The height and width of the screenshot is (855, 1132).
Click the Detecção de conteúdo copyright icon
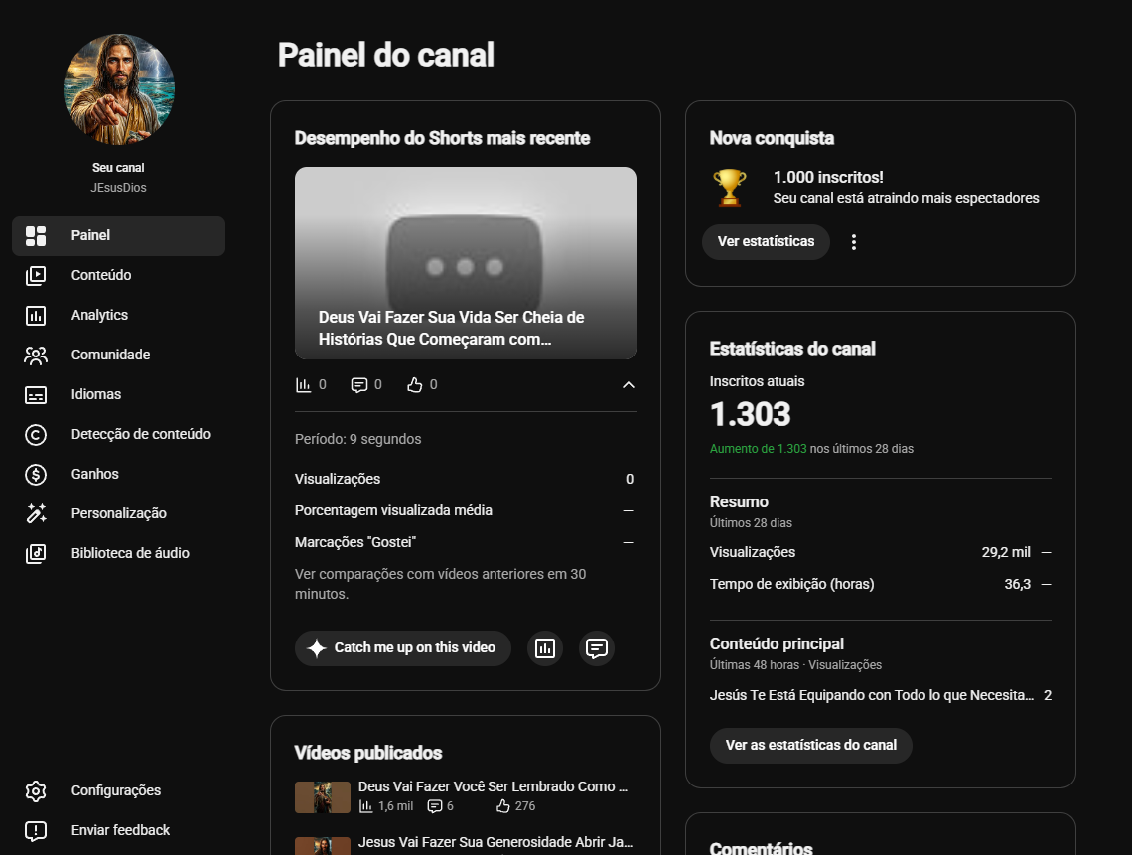[x=36, y=435]
